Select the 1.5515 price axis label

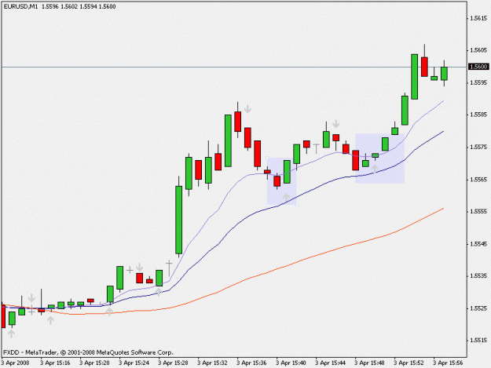point(478,341)
